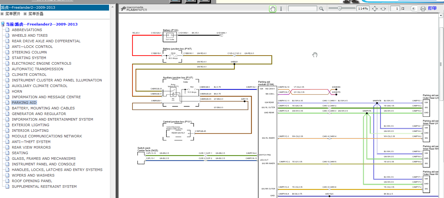The height and width of the screenshot is (198, 444).
Task: Click the 打印 print link
Action: [432, 8]
